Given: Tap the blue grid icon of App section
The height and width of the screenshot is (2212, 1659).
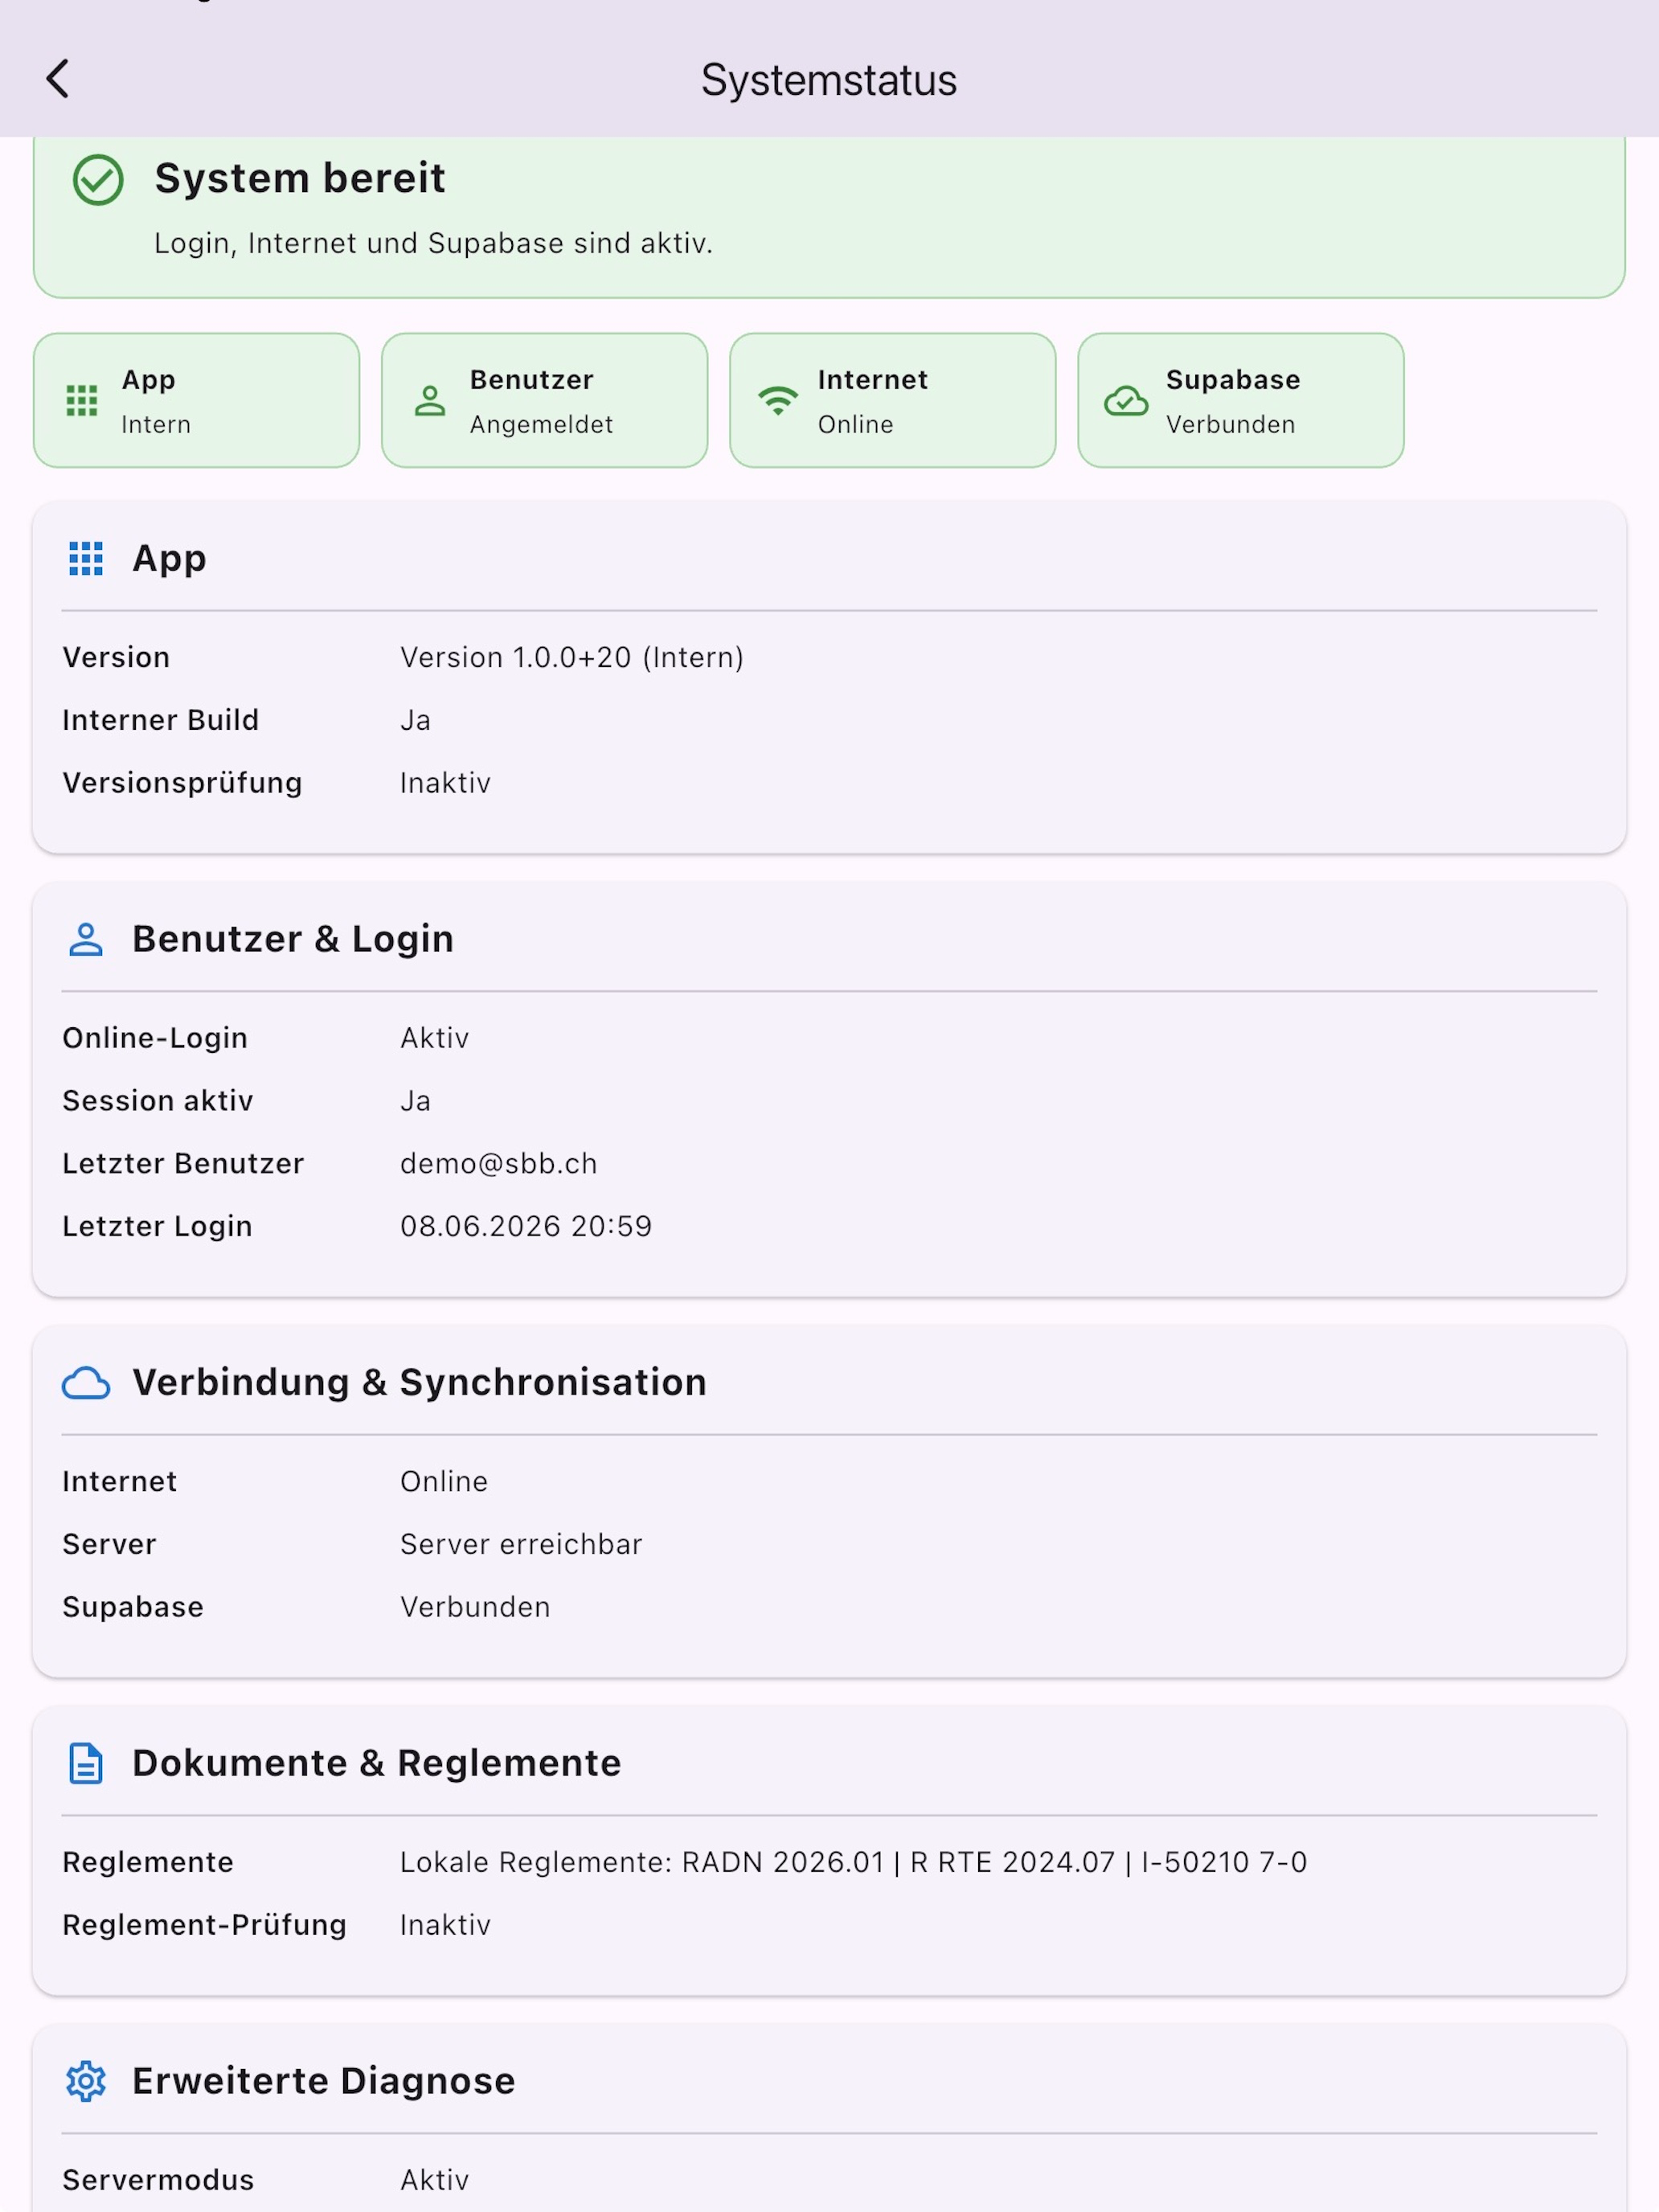Looking at the screenshot, I should click(x=86, y=558).
